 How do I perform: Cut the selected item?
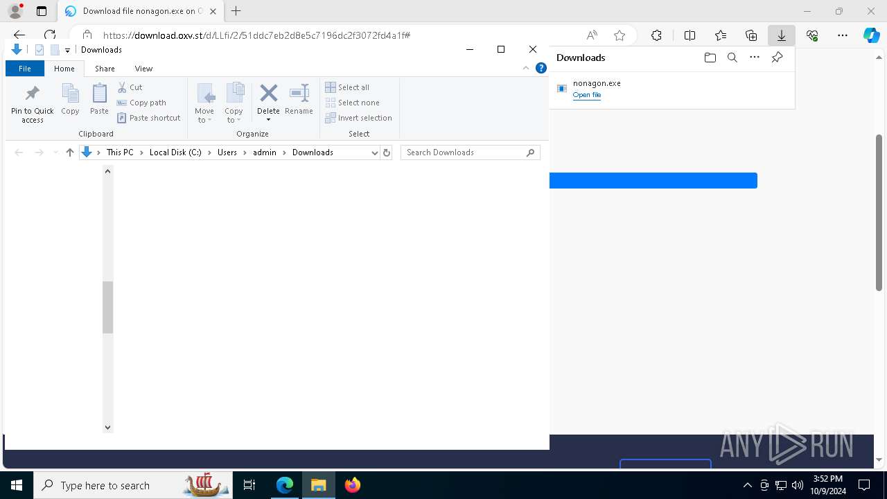[130, 87]
